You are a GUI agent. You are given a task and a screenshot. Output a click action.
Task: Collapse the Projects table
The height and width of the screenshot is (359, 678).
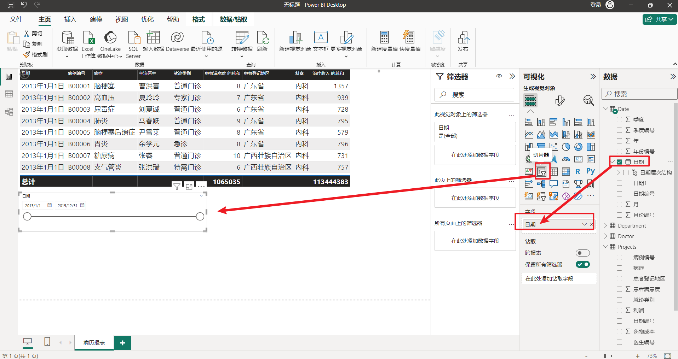click(x=605, y=247)
